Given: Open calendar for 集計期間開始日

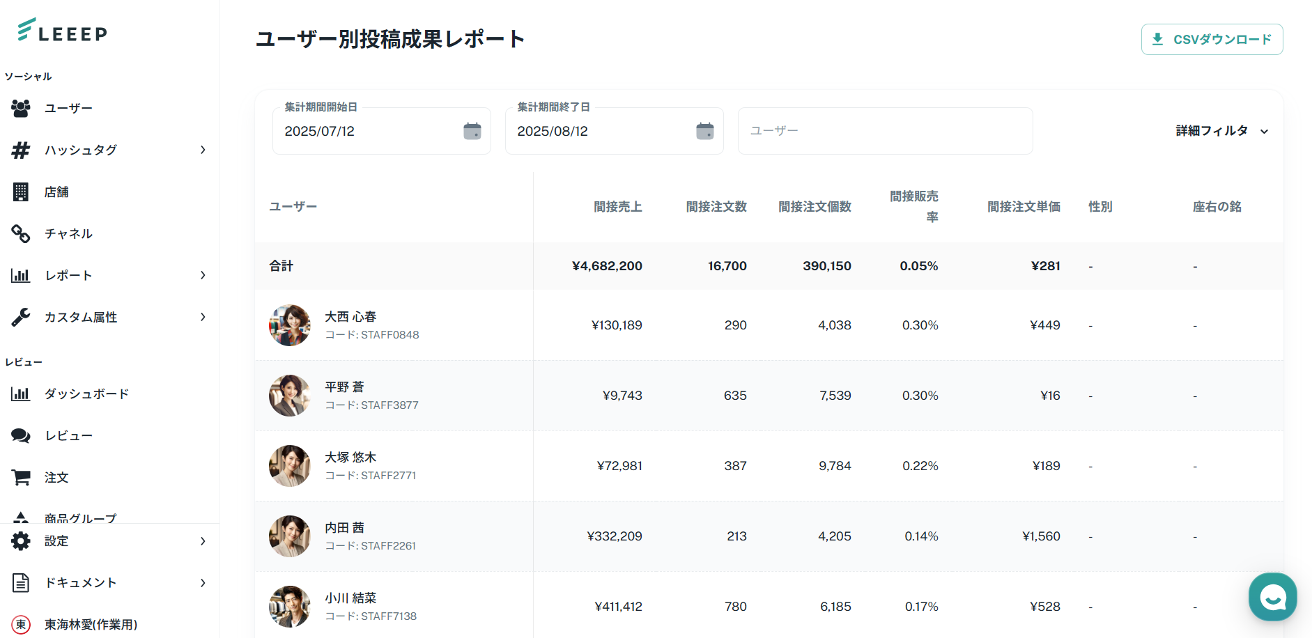Looking at the screenshot, I should click(472, 131).
